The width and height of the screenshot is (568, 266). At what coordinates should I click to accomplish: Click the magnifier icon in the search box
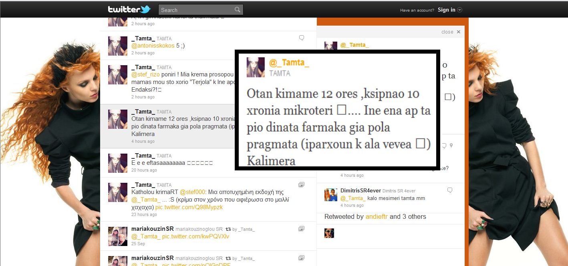(x=238, y=10)
